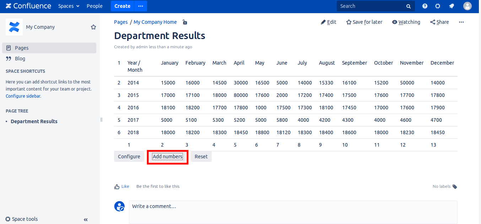Click the Write a comment field
481x224 pixels.
(x=293, y=212)
